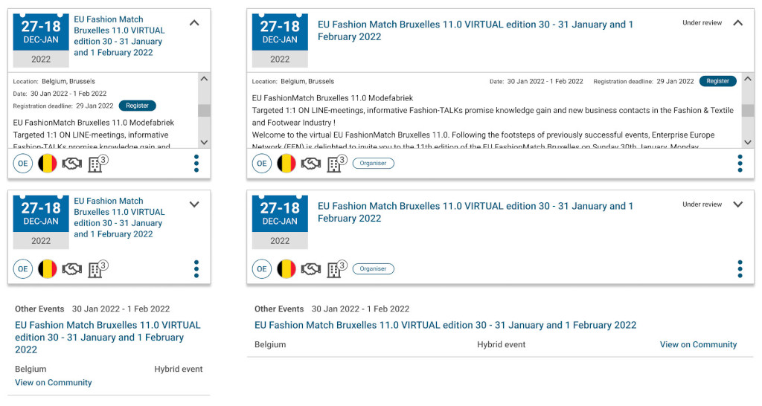Expand the narrow collapsed event card chevron
The image size is (762, 406).
click(x=194, y=204)
